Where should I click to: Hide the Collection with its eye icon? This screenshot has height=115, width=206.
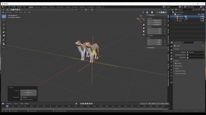(x=201, y=14)
